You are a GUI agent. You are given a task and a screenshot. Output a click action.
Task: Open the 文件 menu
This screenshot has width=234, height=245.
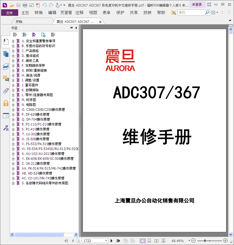click(10, 13)
